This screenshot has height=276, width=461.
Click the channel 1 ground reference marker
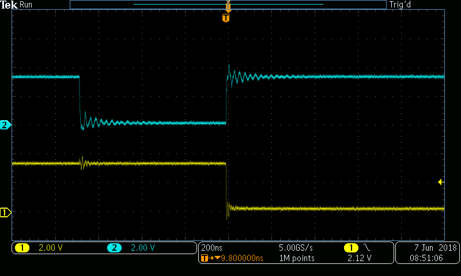coord(5,212)
